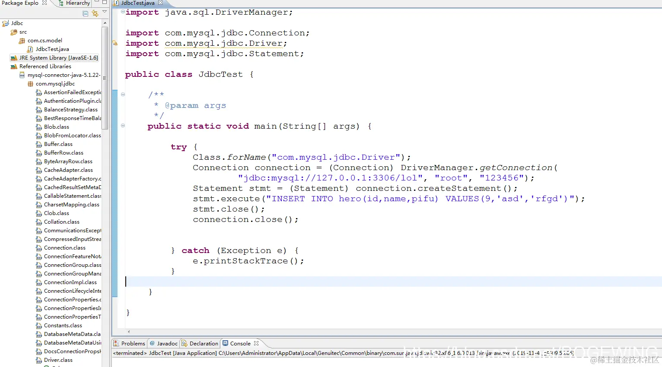This screenshot has width=662, height=367.
Task: Open the Javadoc tab
Action: coord(164,344)
